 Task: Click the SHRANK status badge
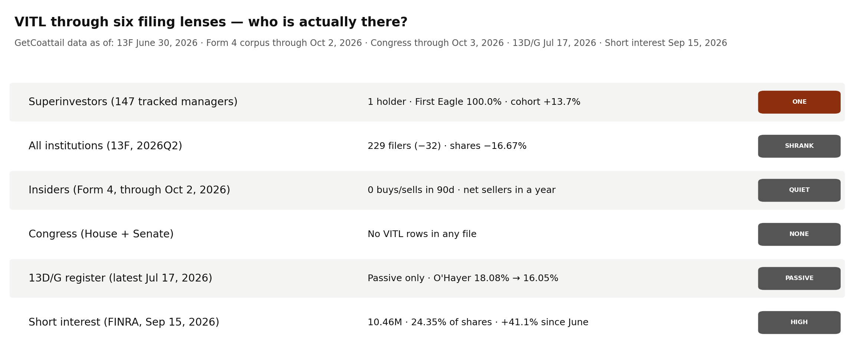point(799,146)
